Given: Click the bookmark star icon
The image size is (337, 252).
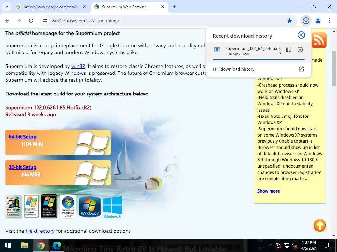Looking at the screenshot, I should (x=290, y=21).
